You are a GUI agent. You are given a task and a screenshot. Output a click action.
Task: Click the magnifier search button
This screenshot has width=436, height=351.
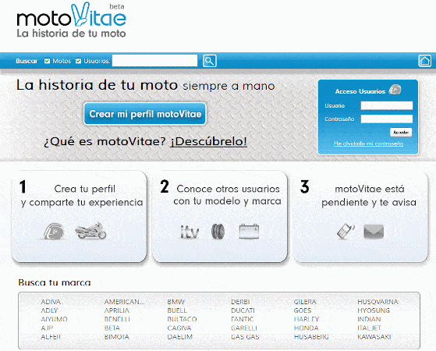pyautogui.click(x=209, y=61)
